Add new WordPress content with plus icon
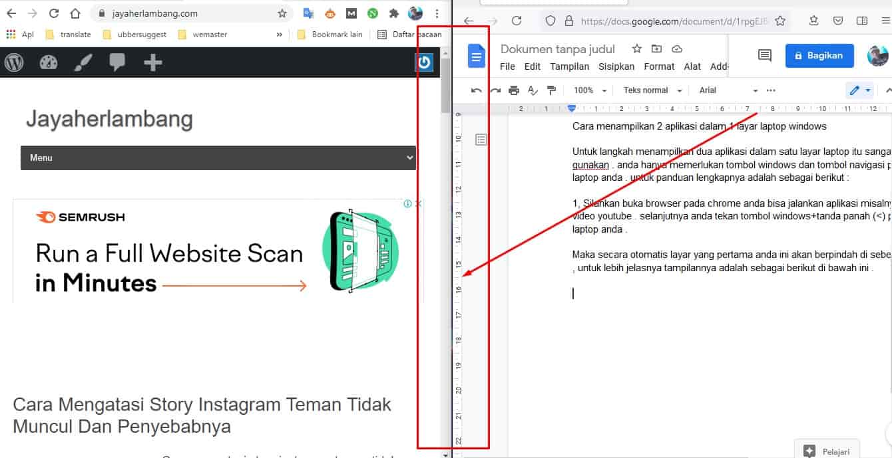The width and height of the screenshot is (892, 458). click(152, 62)
